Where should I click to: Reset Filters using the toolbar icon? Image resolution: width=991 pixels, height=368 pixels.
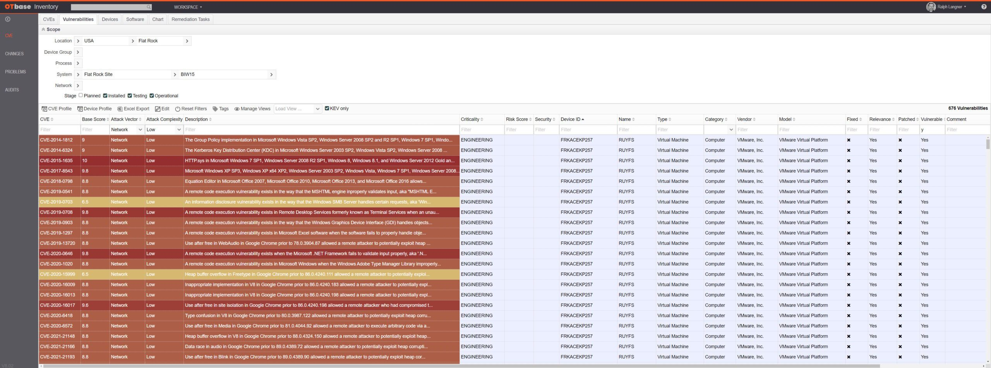click(x=178, y=109)
